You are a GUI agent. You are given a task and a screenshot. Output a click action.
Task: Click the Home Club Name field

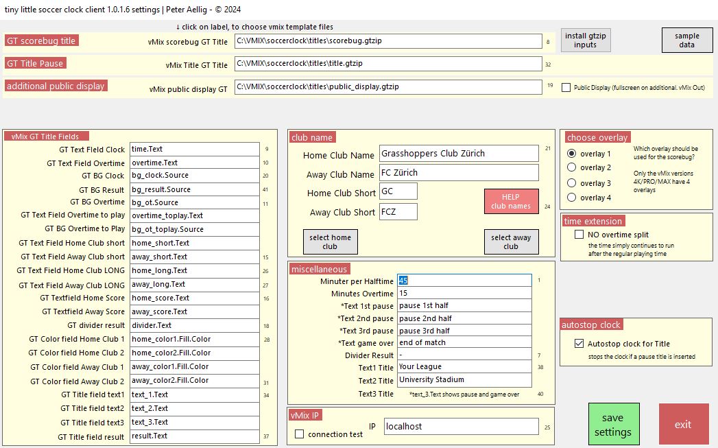click(x=459, y=154)
